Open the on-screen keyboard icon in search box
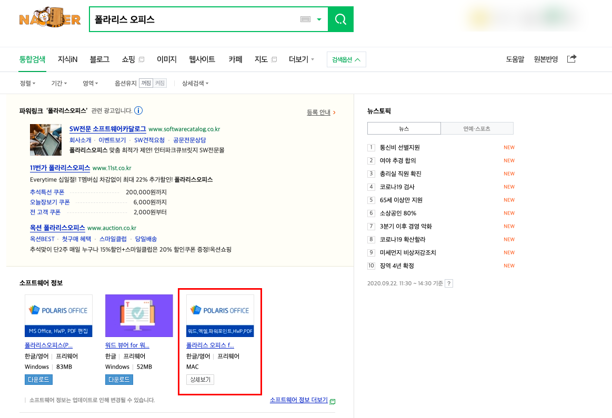612x418 pixels. click(x=305, y=19)
